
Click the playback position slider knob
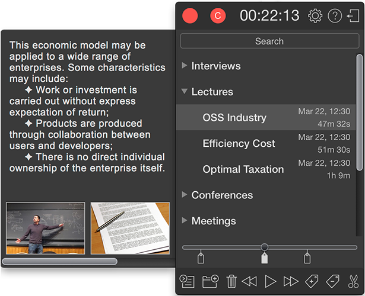tap(264, 247)
